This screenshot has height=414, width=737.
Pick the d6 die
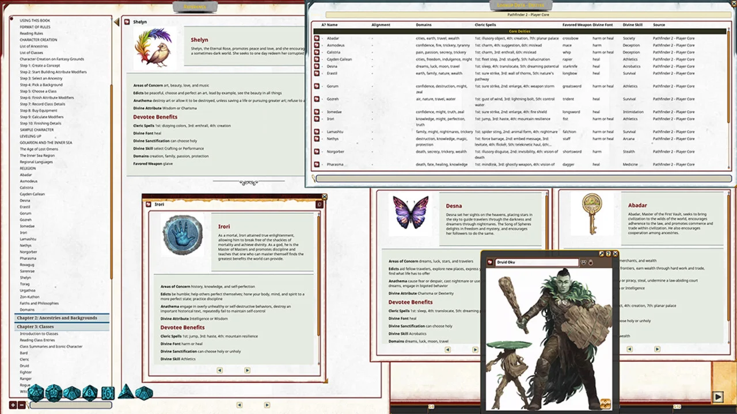pyautogui.click(x=108, y=393)
